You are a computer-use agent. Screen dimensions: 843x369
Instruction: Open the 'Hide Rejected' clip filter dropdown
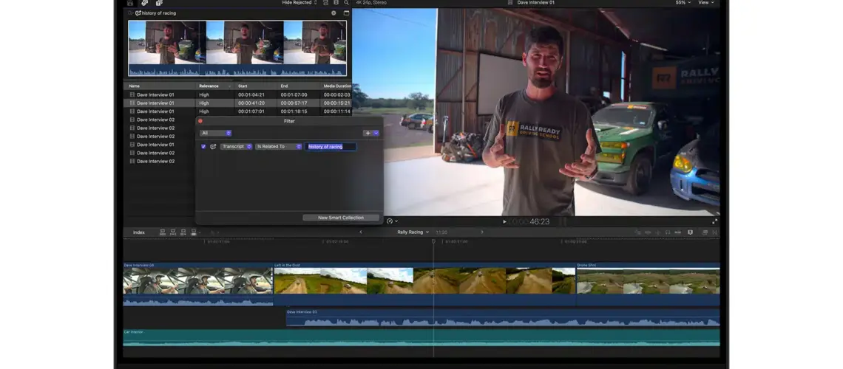coord(299,3)
